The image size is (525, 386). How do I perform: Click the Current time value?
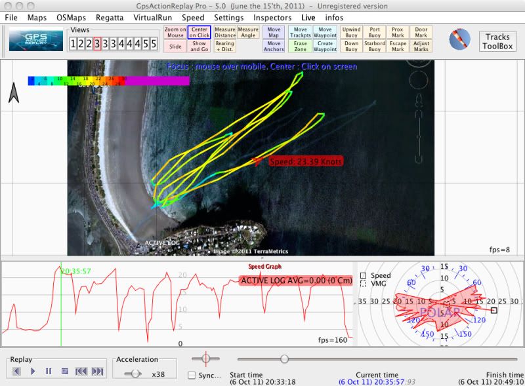coord(377,381)
